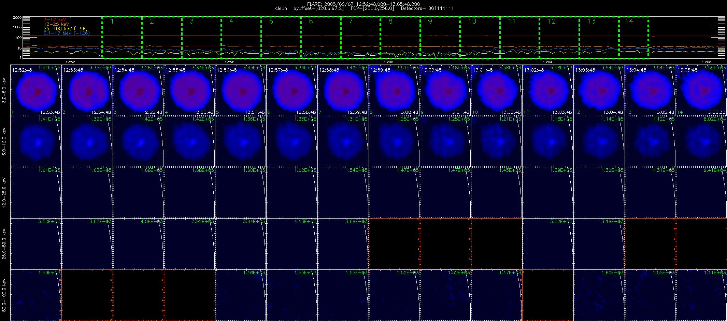Select interval 4 box in the light curve

241,38
